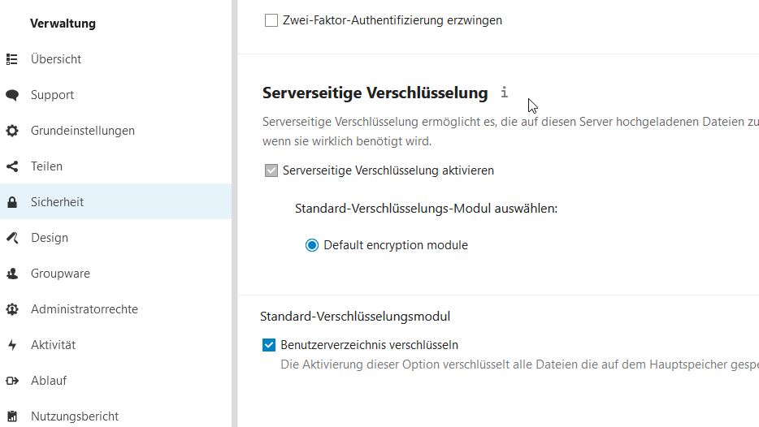Click the Aktivität lightning bolt icon
The width and height of the screenshot is (759, 427).
[x=12, y=345]
